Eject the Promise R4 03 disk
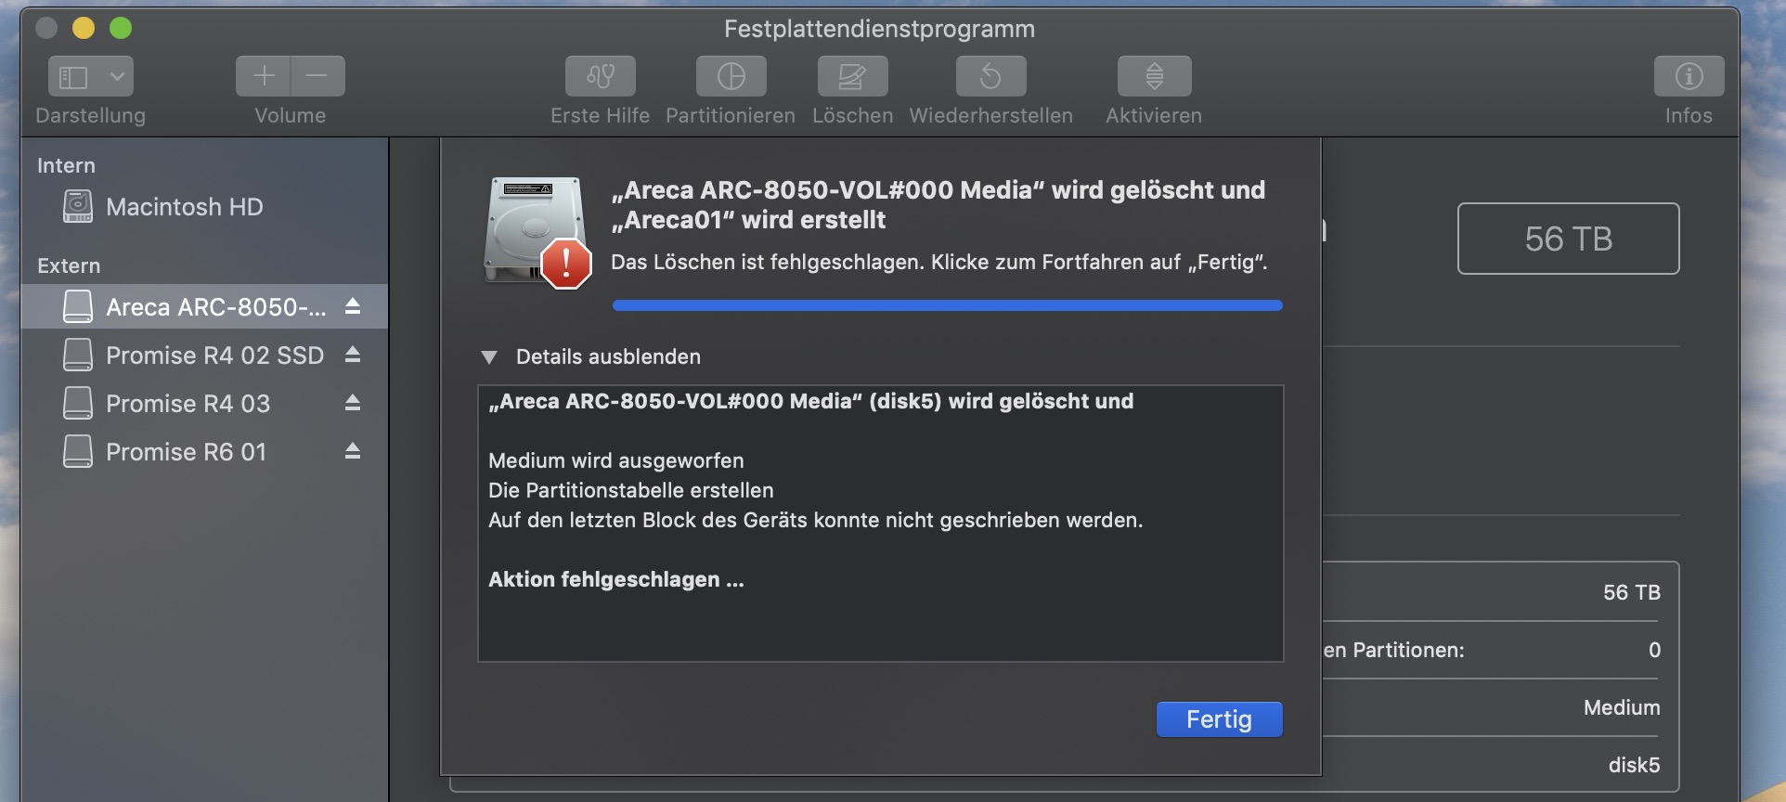 pos(353,403)
